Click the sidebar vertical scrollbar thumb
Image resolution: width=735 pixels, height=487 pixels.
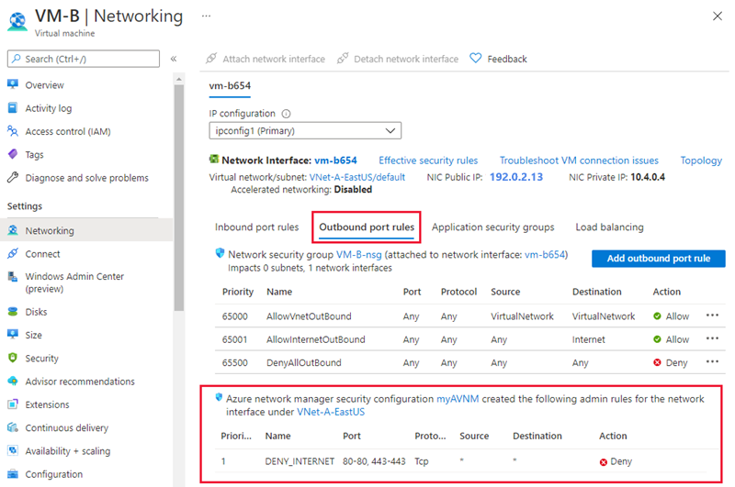tap(178, 197)
